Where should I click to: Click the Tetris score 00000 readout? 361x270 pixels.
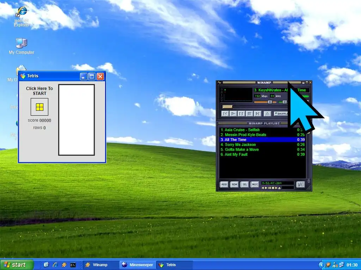point(39,120)
